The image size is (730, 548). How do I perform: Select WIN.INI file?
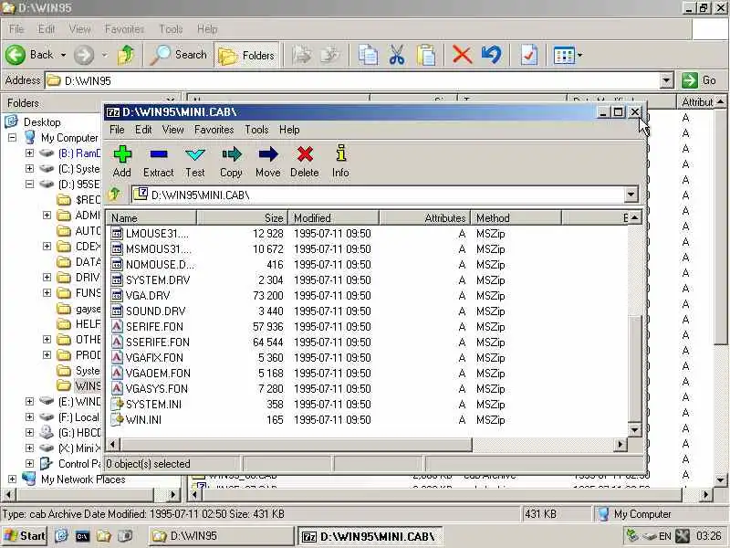click(136, 419)
